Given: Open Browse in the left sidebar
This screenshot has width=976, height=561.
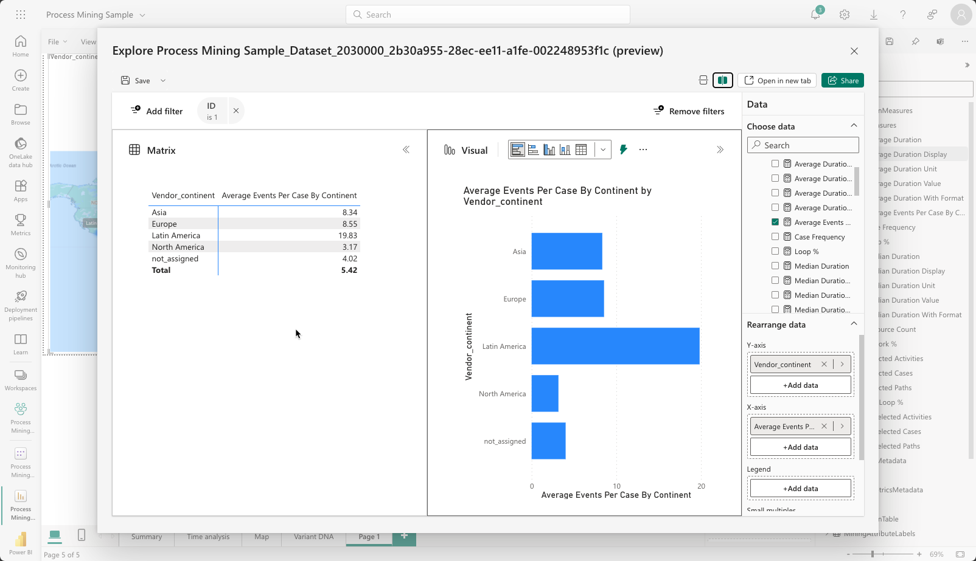Looking at the screenshot, I should coord(21,114).
